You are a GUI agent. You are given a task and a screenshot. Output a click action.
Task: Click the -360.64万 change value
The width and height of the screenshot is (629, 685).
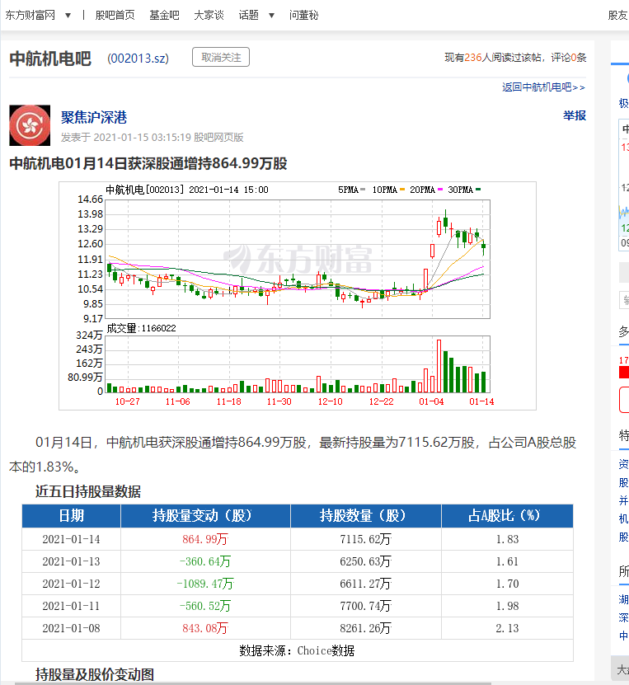[205, 561]
